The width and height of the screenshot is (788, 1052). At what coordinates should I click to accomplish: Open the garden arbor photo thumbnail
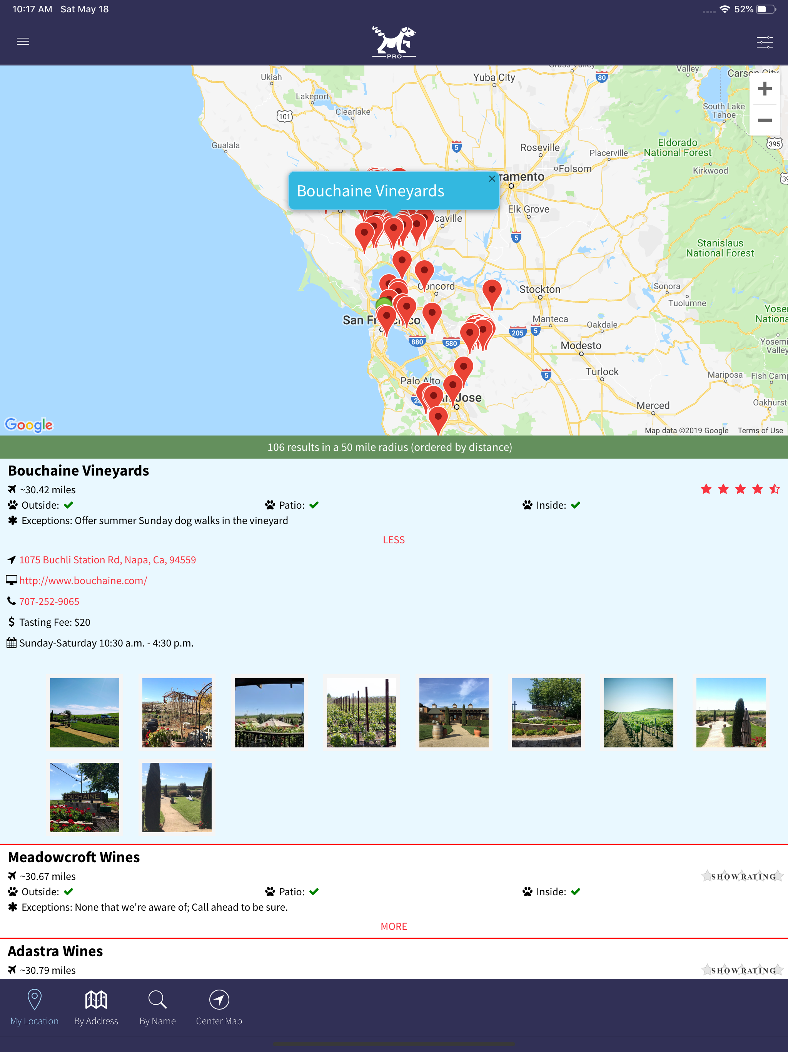[177, 712]
